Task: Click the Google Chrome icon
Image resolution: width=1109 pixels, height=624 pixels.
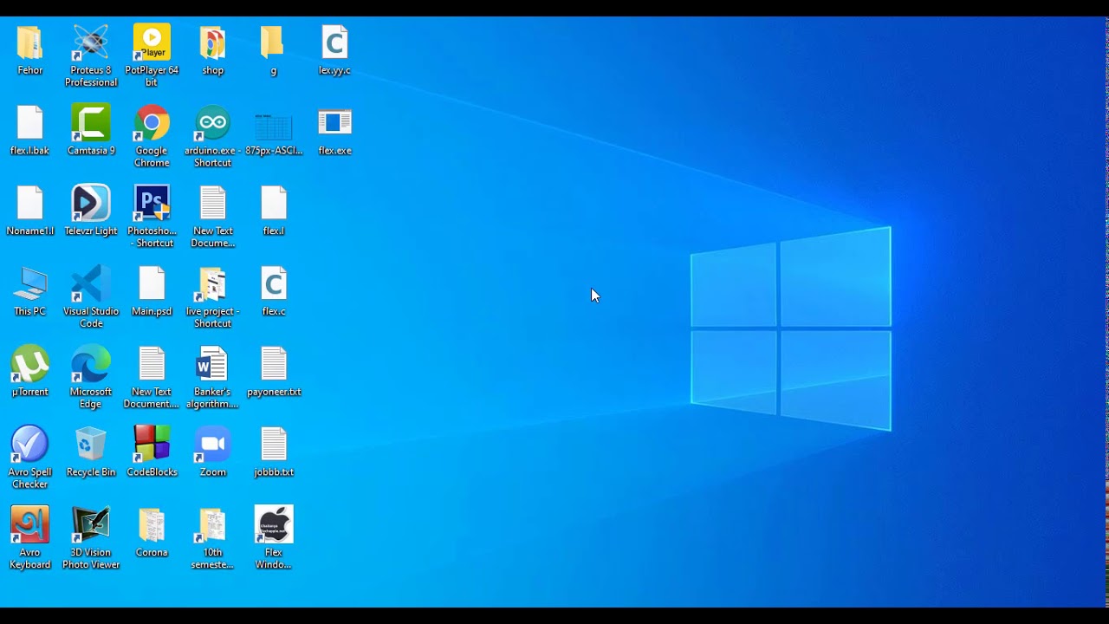Action: click(x=152, y=123)
